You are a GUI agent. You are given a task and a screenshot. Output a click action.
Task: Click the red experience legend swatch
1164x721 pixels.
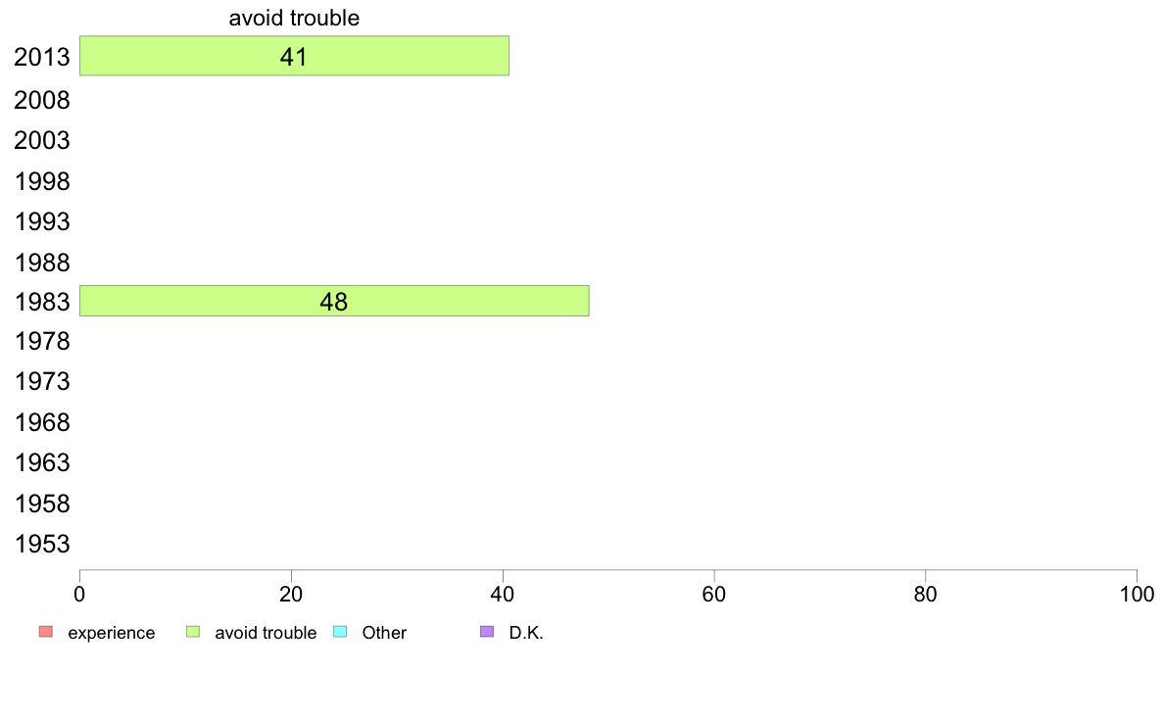46,632
